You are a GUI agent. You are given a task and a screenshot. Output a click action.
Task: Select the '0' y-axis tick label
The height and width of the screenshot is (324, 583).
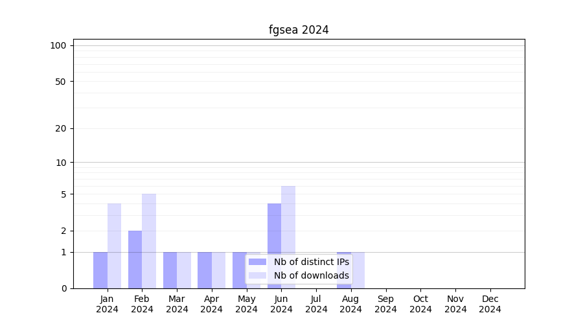coord(63,288)
